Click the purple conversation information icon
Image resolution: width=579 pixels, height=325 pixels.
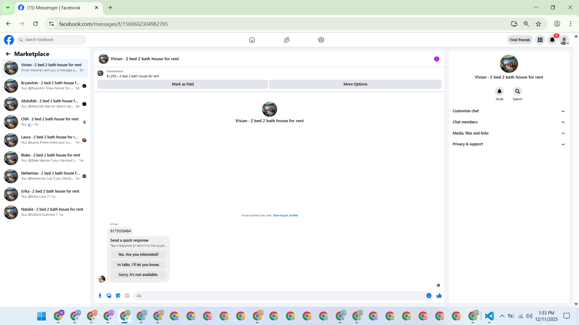click(436, 59)
